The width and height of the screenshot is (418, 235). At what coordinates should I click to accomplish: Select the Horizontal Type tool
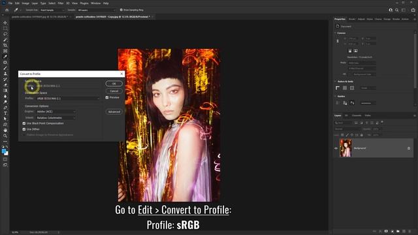5,113
